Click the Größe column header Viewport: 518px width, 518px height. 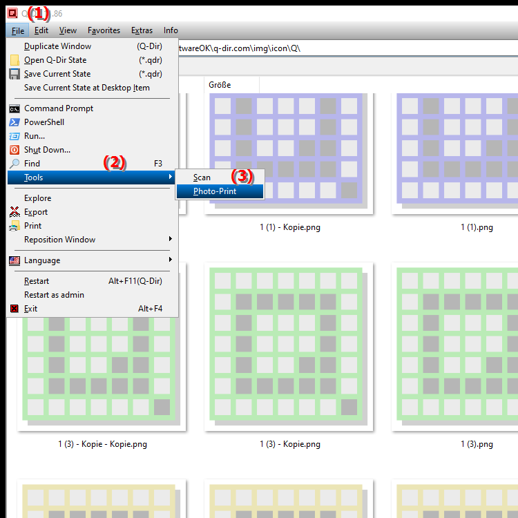[x=220, y=85]
